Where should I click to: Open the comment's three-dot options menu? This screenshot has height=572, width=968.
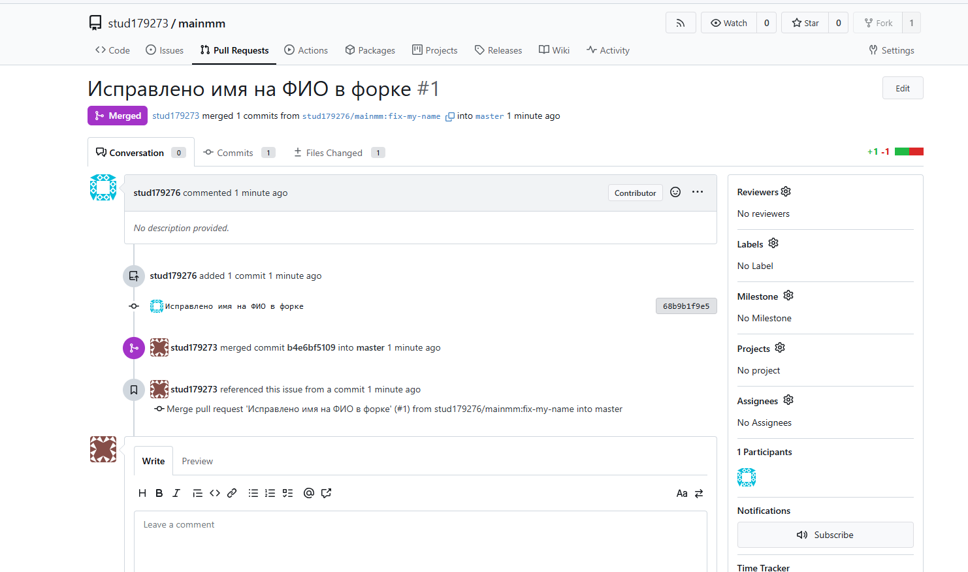[698, 192]
